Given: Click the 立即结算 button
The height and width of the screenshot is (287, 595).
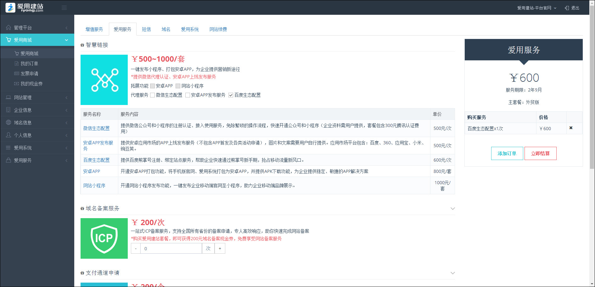Looking at the screenshot, I should tap(540, 153).
